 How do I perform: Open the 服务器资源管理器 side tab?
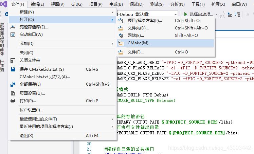click(x=2, y=39)
